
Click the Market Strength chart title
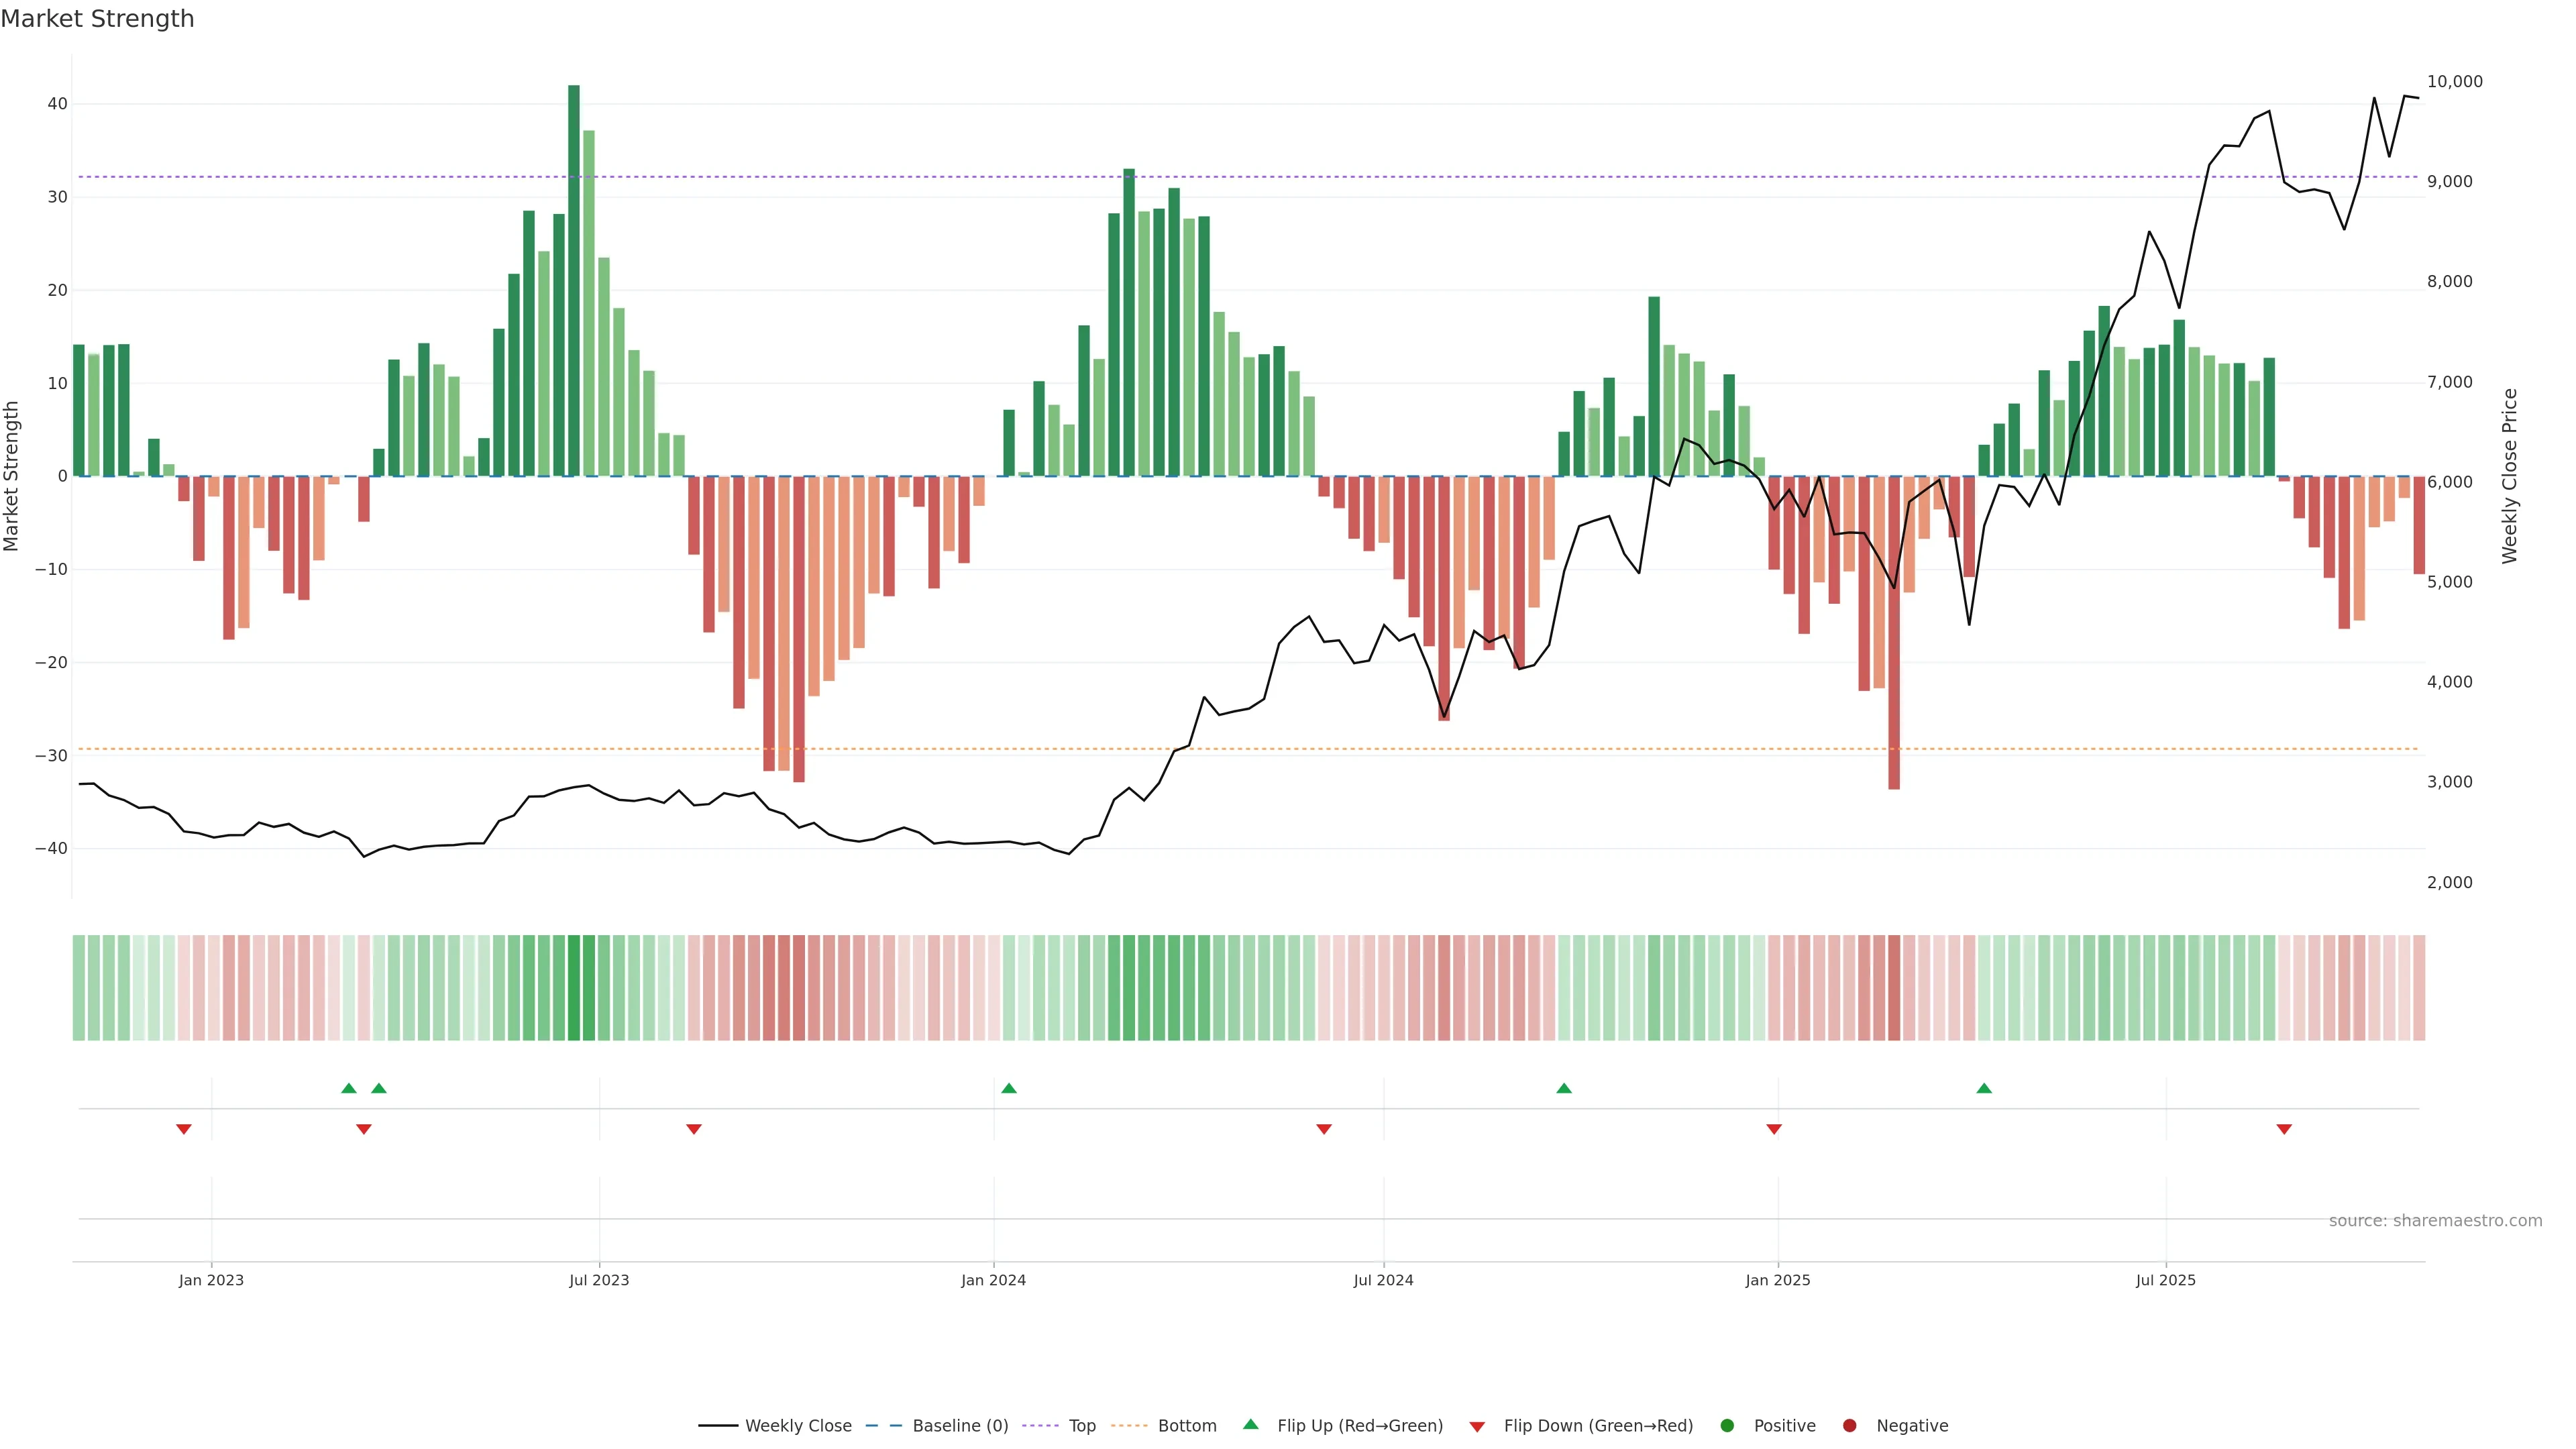[97, 19]
